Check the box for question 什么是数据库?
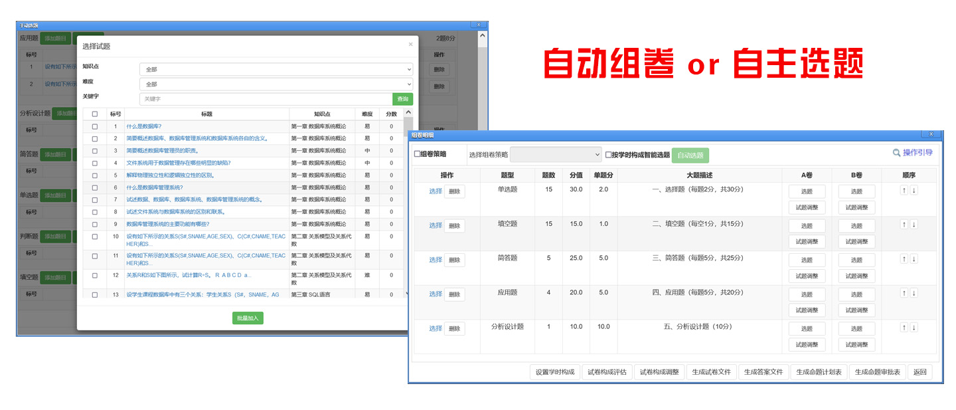 click(95, 126)
